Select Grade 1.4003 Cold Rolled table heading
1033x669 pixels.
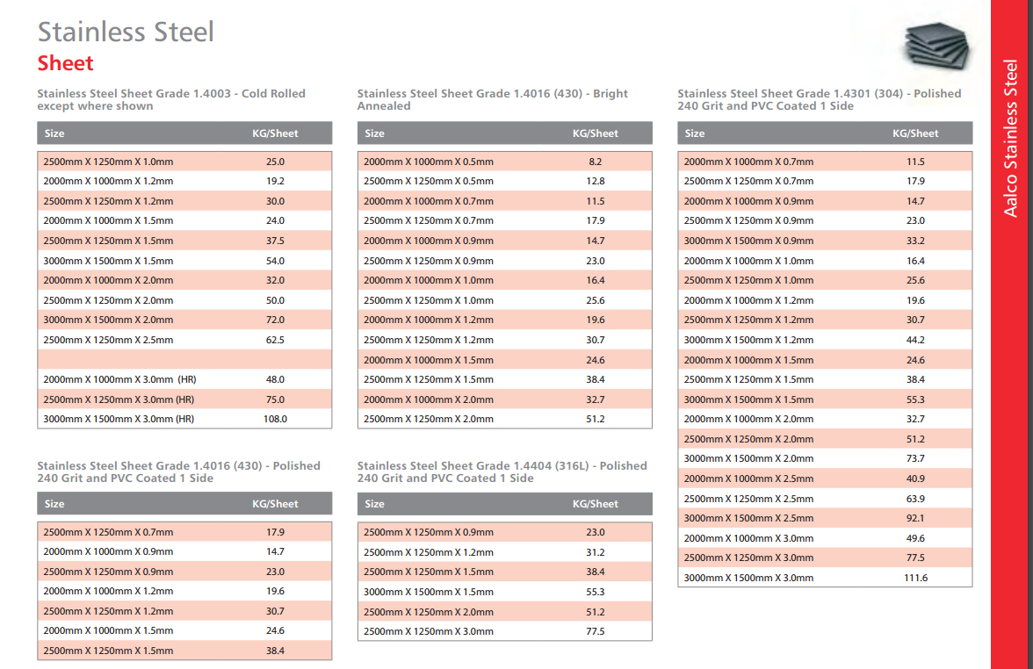click(x=171, y=99)
